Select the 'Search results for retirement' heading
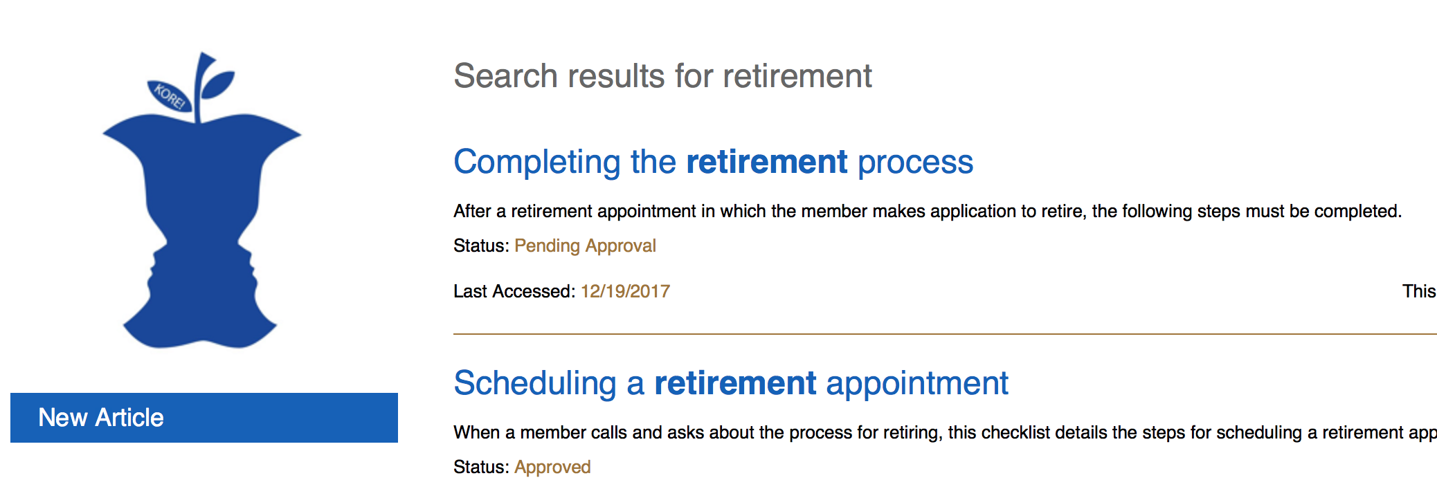1437x498 pixels. 662,75
